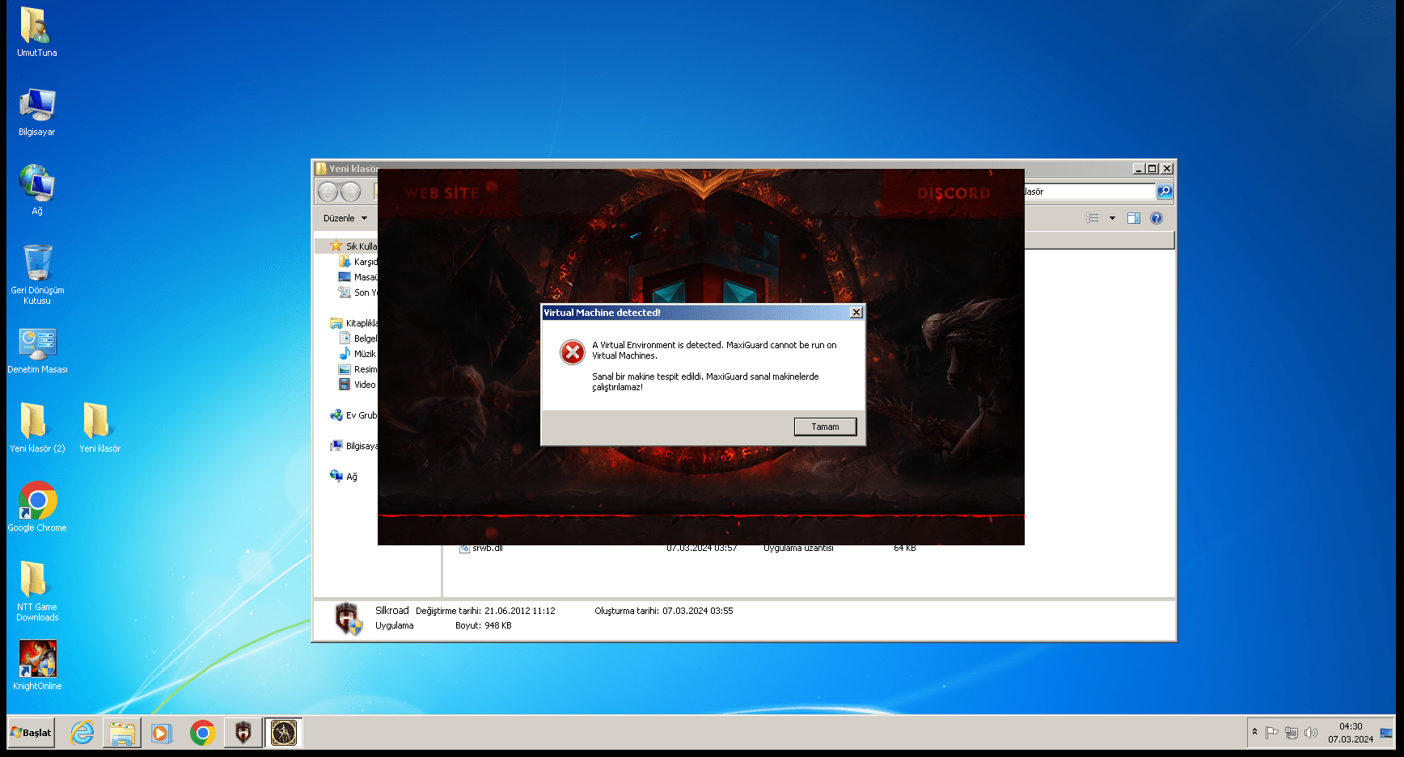
Task: Open the Düzenle dropdown menu in Explorer
Action: (x=345, y=218)
